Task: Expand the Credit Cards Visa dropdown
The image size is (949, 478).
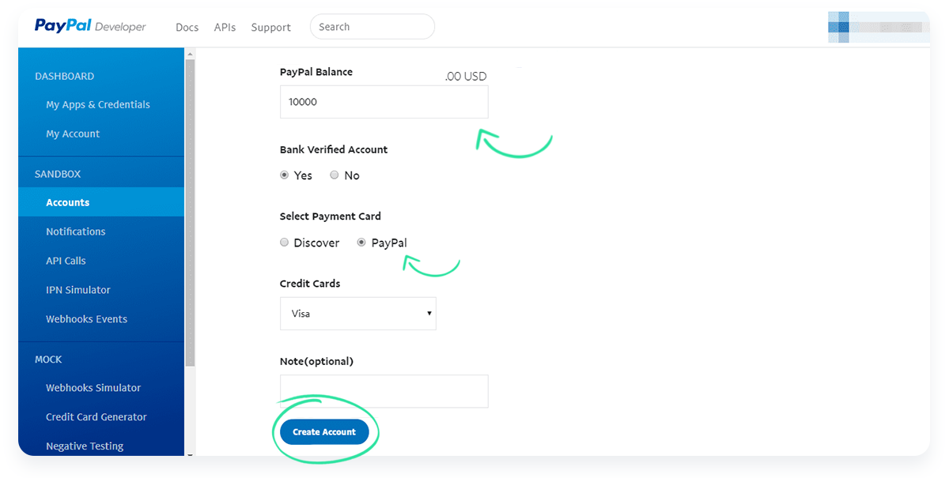Action: [357, 314]
